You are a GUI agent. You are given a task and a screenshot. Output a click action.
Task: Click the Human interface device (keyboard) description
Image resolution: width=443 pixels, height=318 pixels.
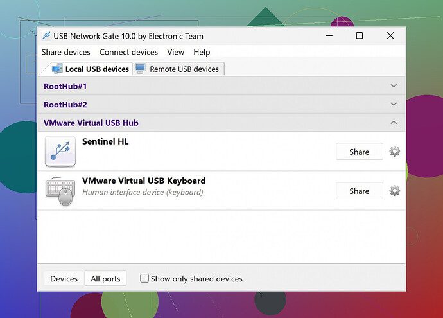tap(143, 192)
